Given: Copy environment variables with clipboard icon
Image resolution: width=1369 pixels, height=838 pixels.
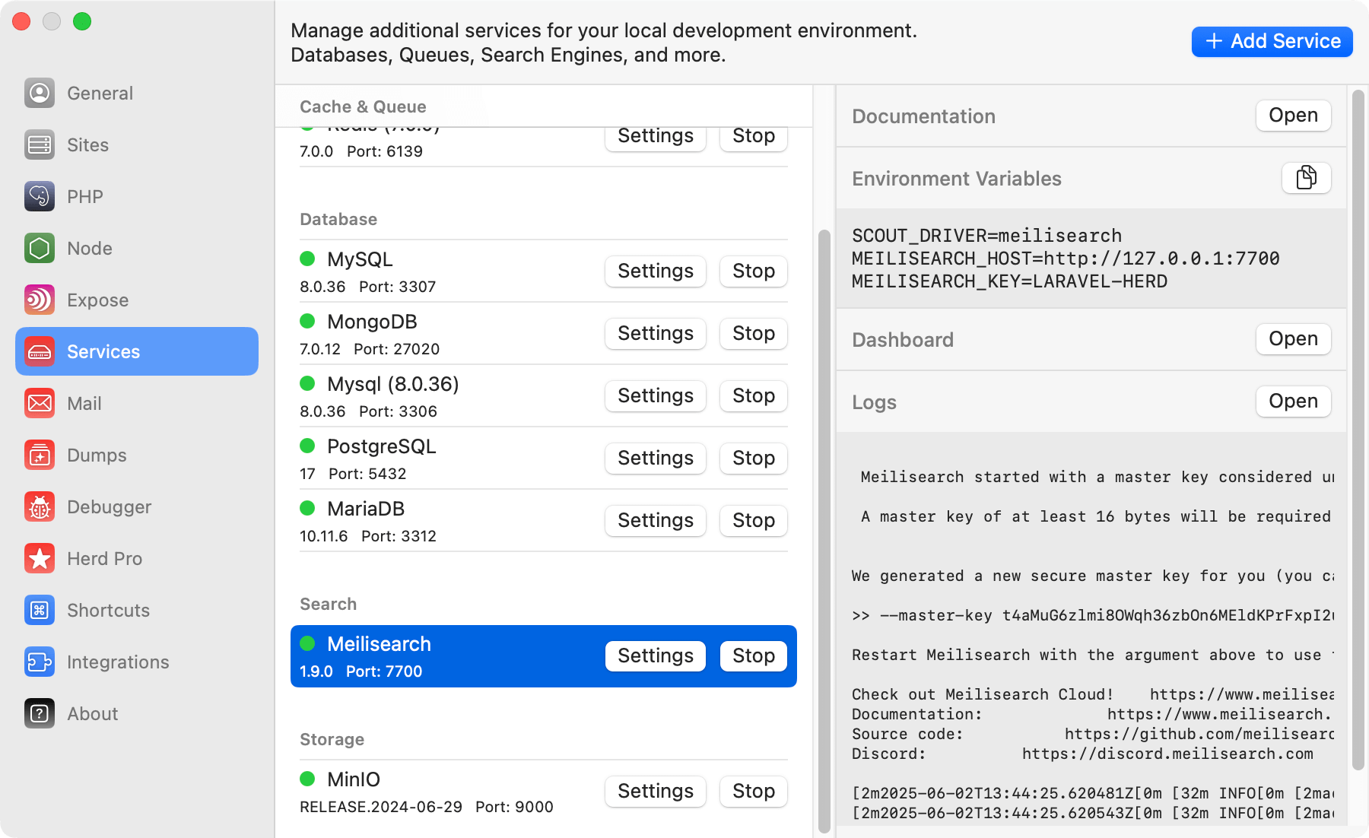Looking at the screenshot, I should (1306, 178).
